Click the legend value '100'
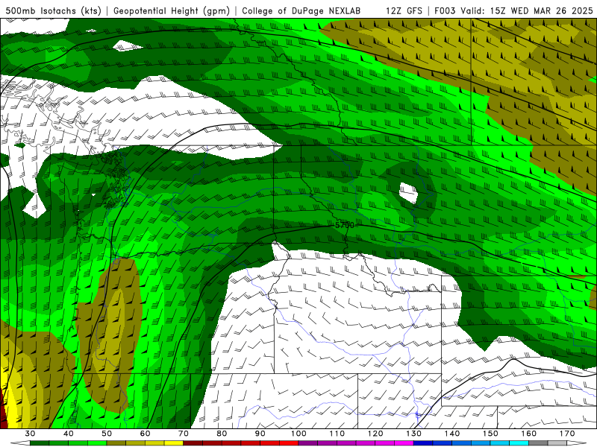This screenshot has width=597, height=447. pyautogui.click(x=298, y=434)
